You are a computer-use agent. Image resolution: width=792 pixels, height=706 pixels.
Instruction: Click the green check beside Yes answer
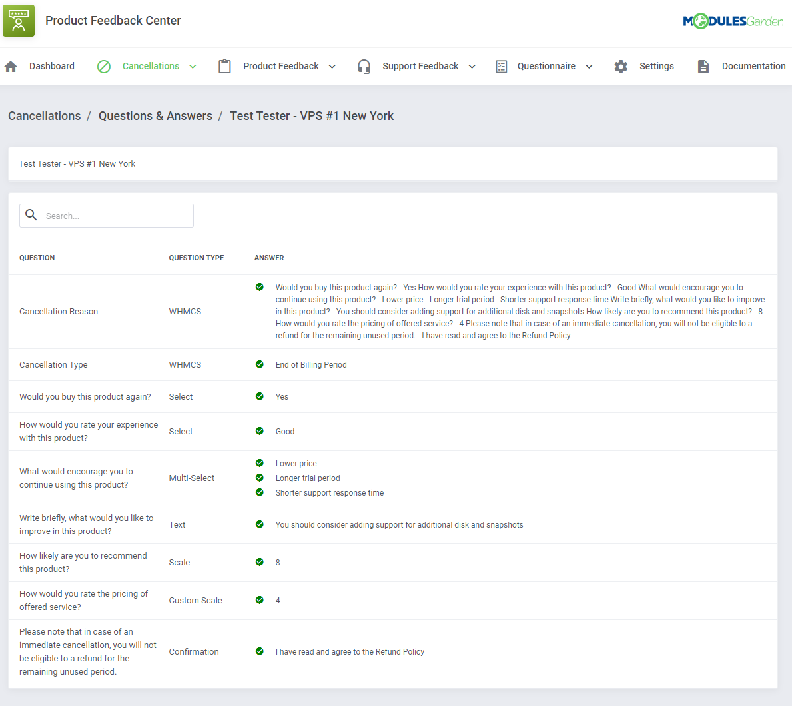click(260, 396)
